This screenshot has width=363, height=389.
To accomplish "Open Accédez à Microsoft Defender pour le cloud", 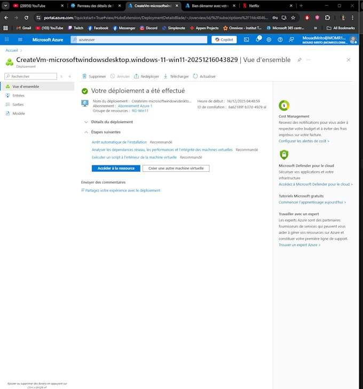I will [315, 184].
